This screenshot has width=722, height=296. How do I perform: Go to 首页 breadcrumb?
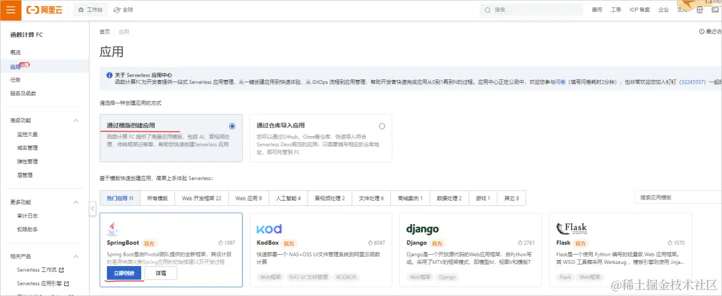pos(104,31)
